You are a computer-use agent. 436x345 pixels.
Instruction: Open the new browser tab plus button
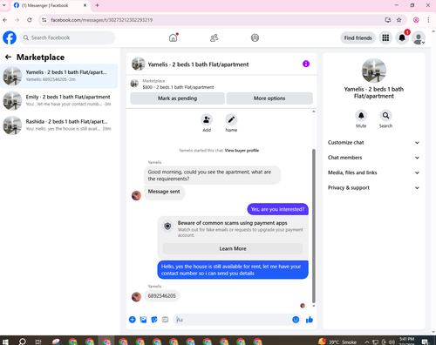97,5
